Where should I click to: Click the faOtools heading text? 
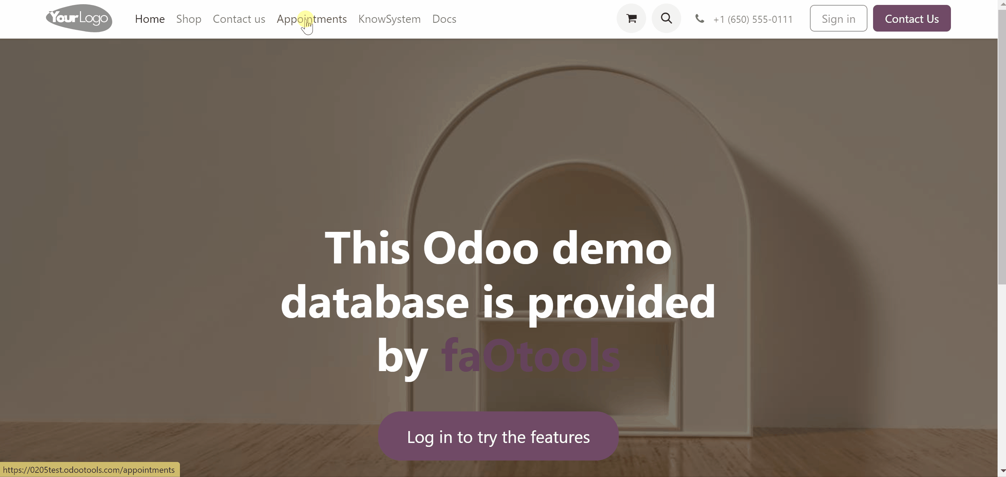(x=530, y=356)
